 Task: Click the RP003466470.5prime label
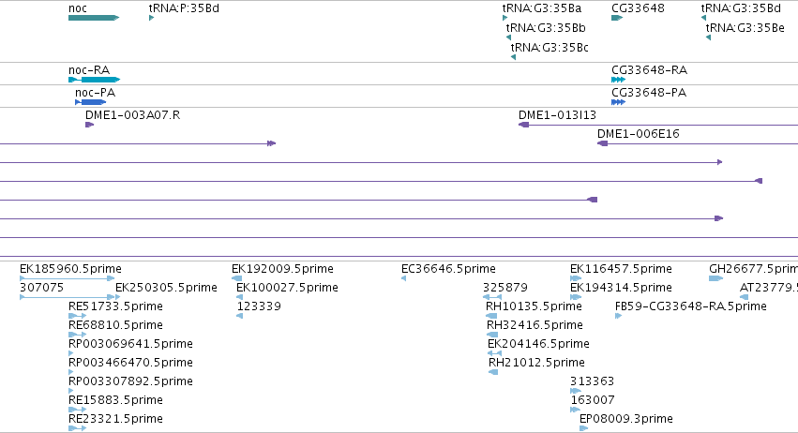coord(130,363)
